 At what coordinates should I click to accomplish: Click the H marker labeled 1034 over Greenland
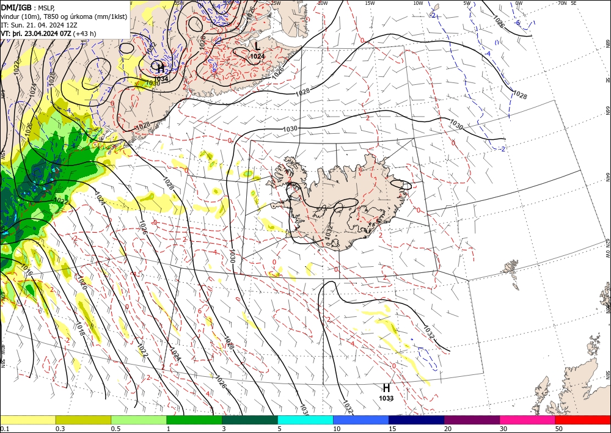coord(160,68)
